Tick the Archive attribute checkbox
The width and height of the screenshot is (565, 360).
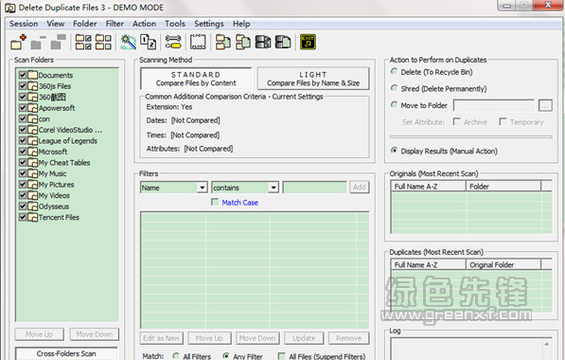tap(456, 121)
